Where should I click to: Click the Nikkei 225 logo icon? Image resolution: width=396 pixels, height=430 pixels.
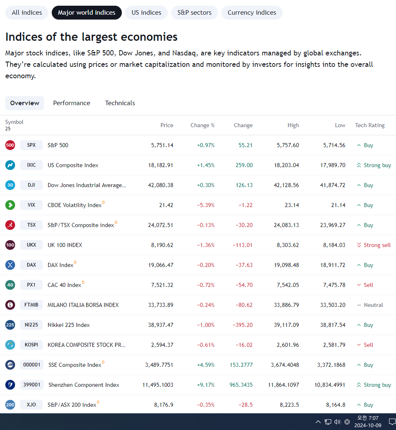(x=10, y=325)
